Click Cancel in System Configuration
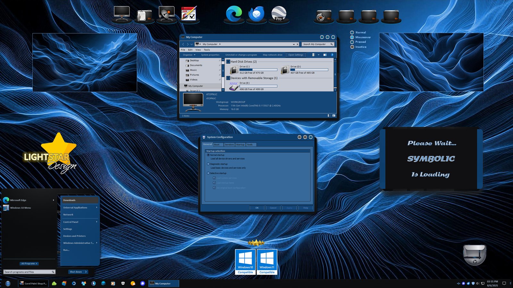 tap(273, 208)
